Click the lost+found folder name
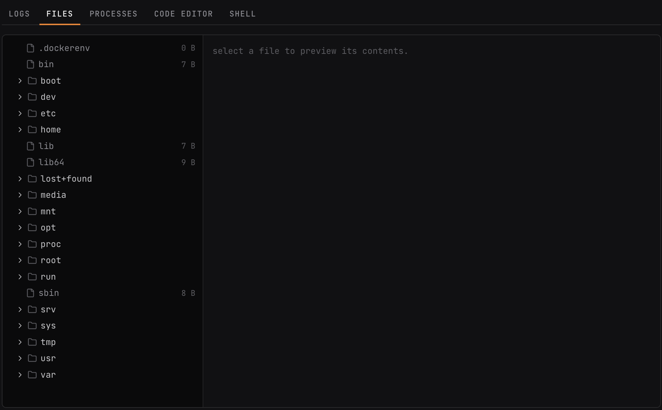 66,179
